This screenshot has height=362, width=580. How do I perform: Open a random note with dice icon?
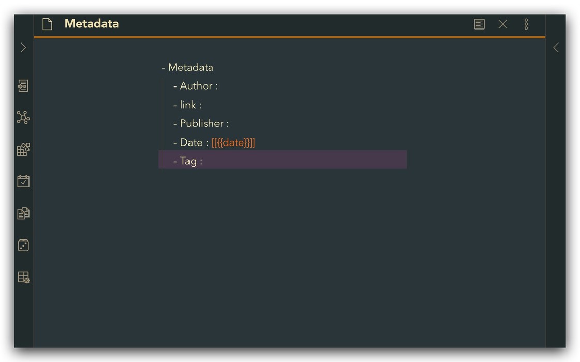[x=23, y=245]
